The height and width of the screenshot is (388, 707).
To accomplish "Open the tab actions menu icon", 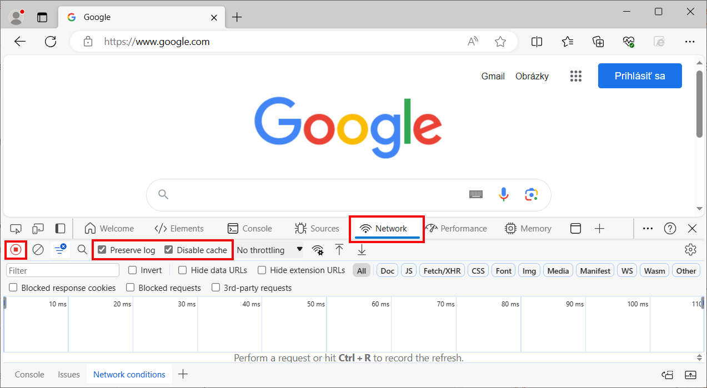I will point(42,17).
